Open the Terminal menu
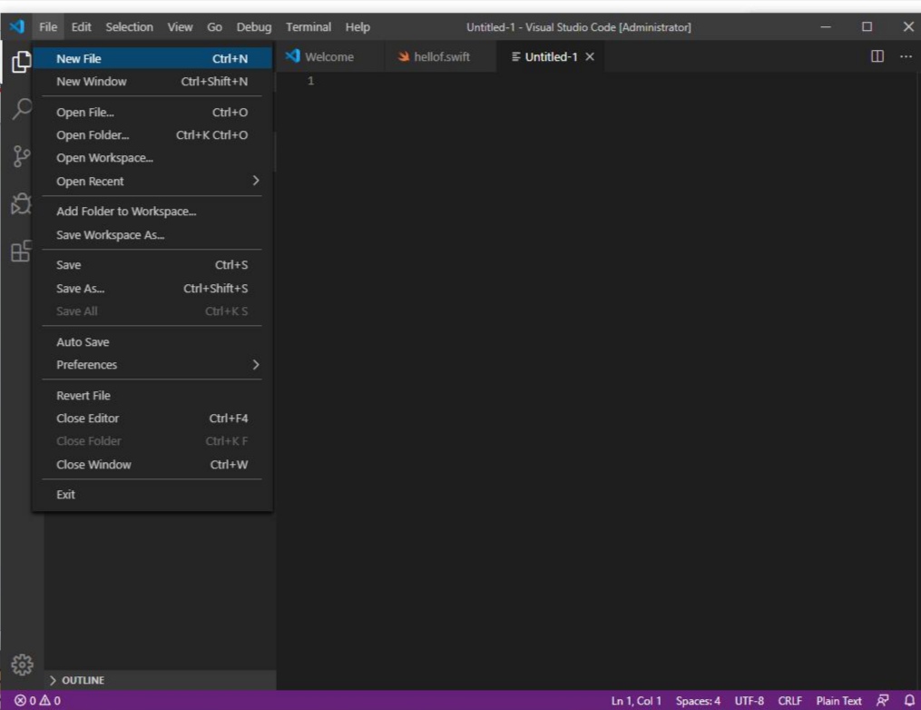Screen dimensions: 921x710 pos(308,26)
